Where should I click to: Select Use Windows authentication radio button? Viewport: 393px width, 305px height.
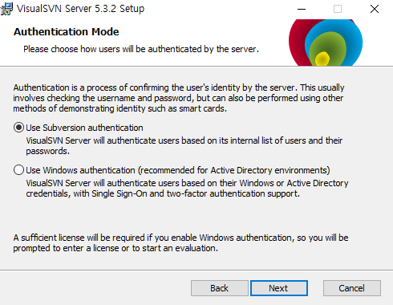tap(18, 170)
